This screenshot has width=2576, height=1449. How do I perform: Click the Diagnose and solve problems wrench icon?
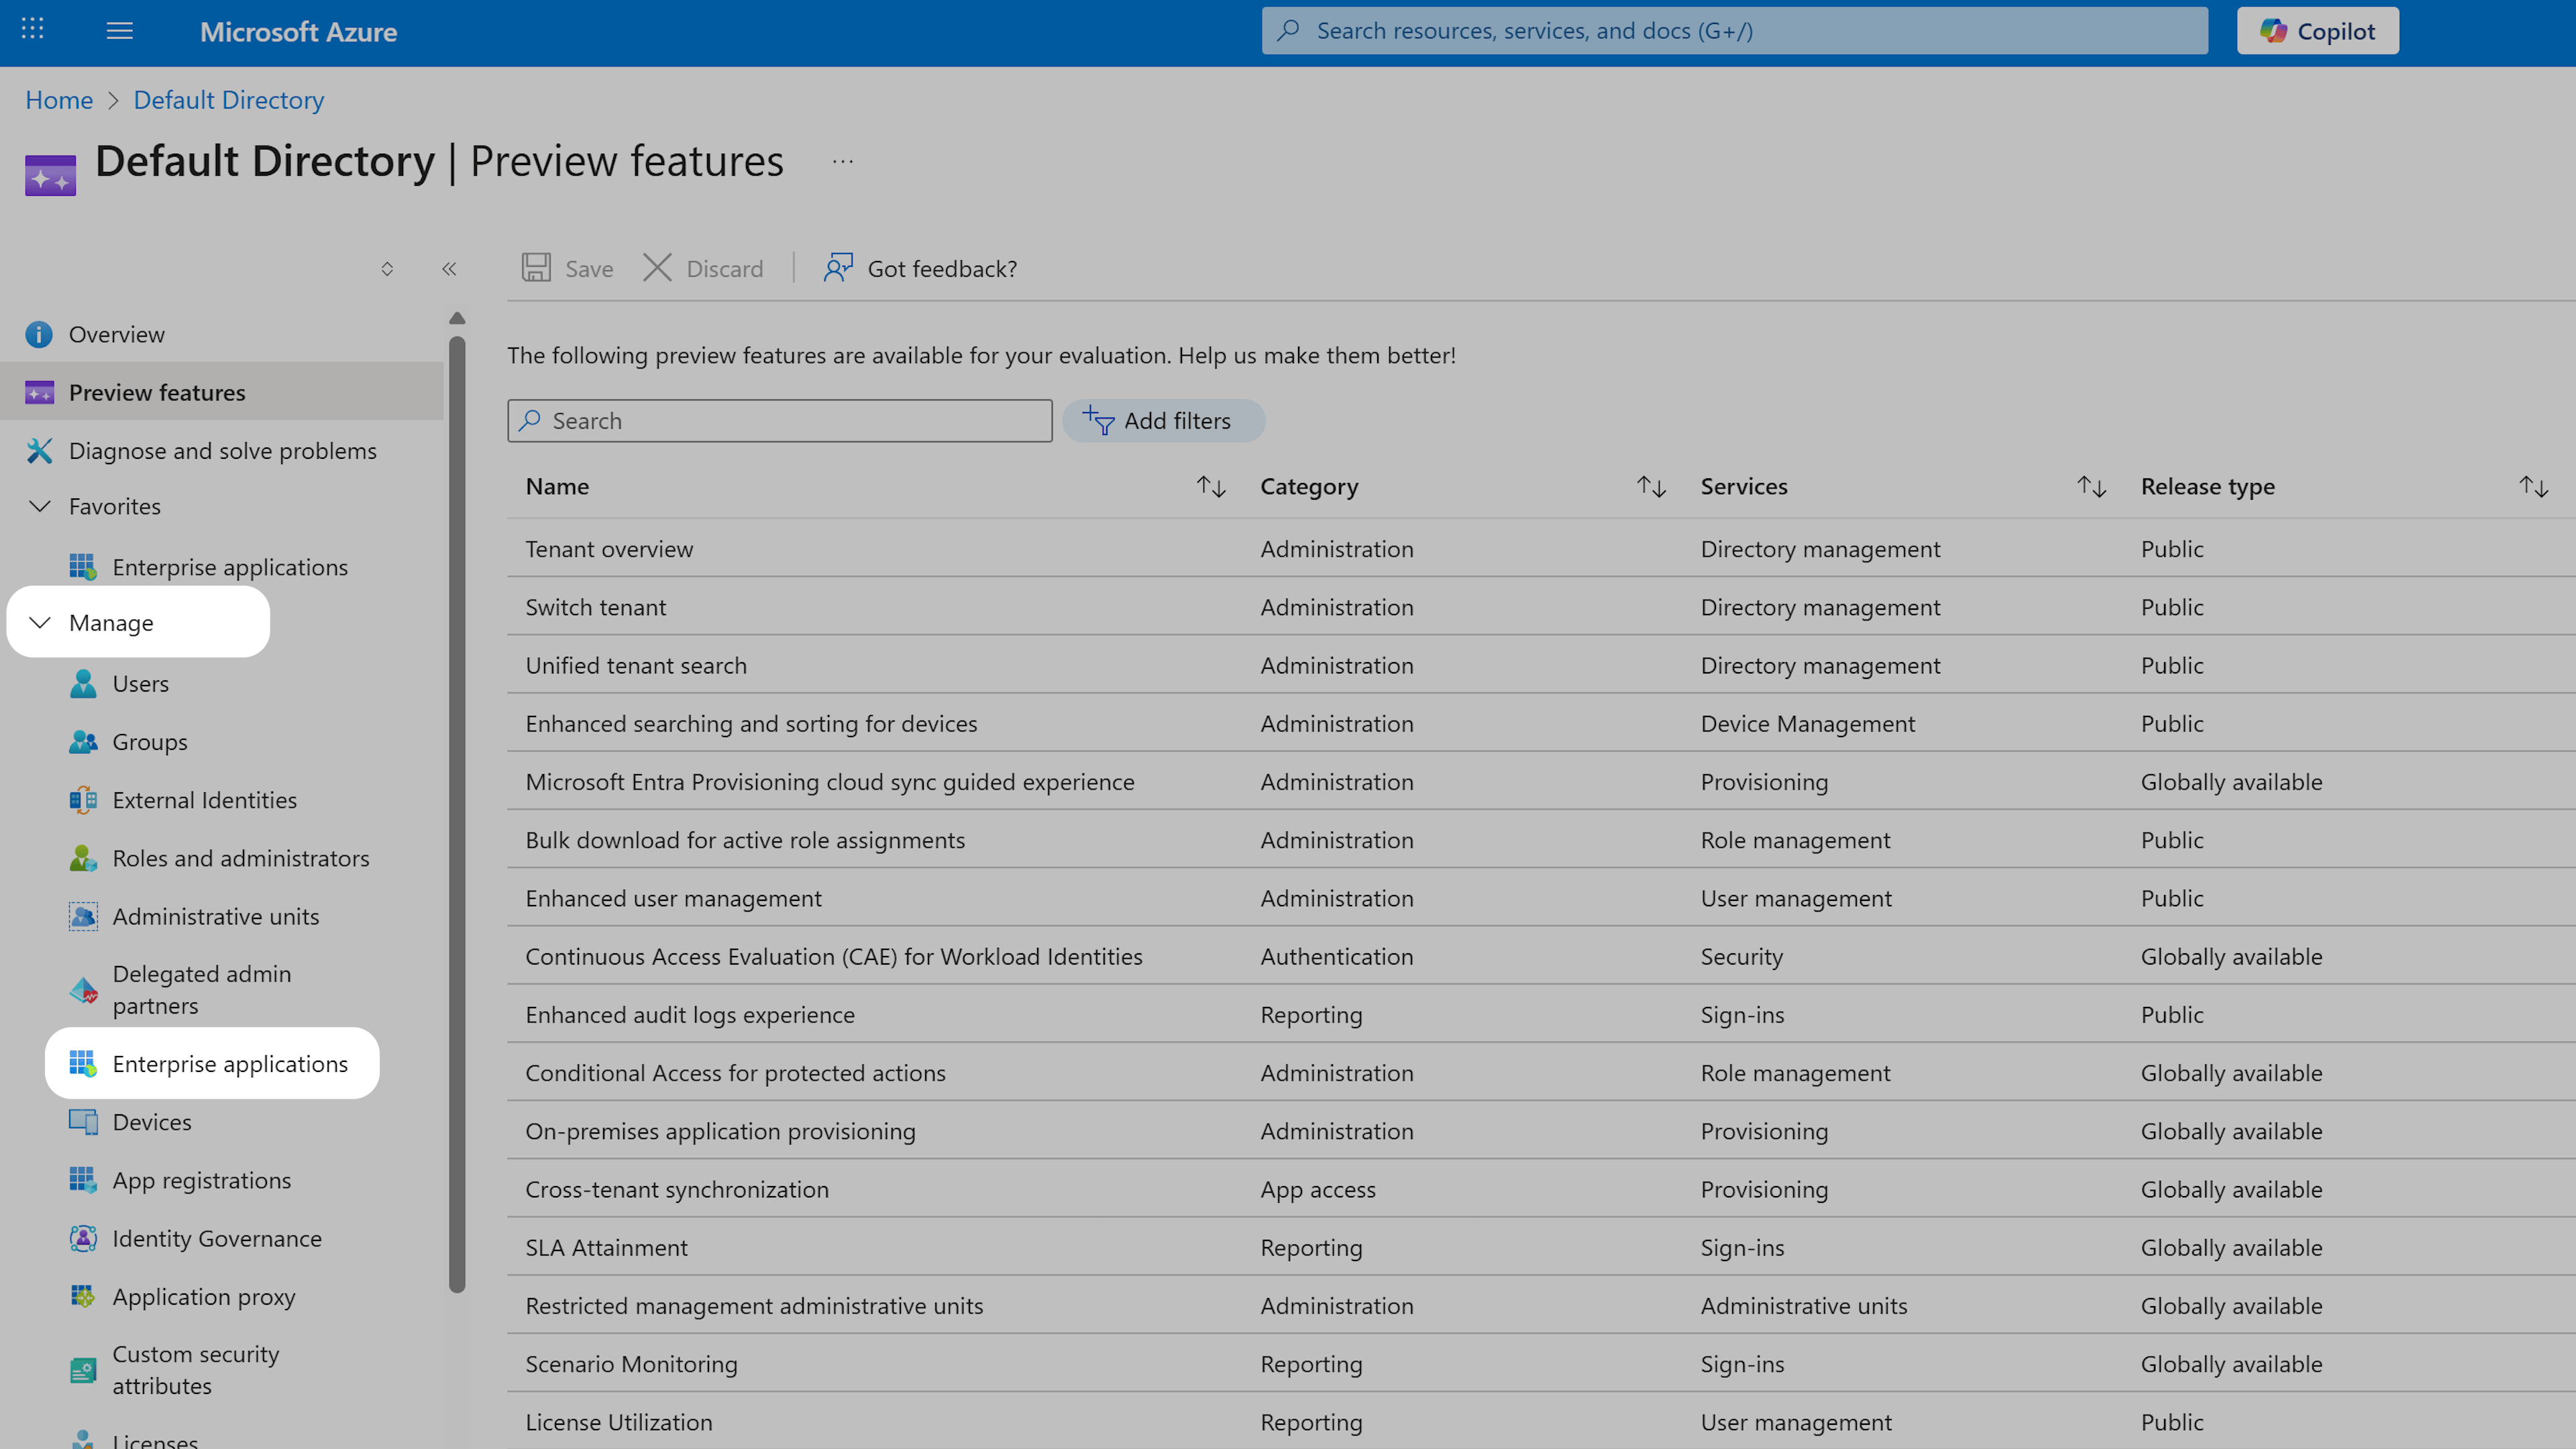[39, 451]
